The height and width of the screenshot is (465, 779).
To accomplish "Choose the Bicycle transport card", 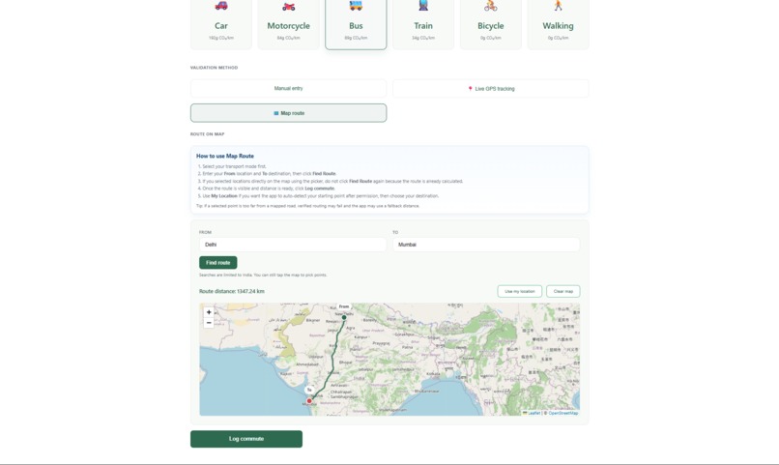I will tap(490, 23).
